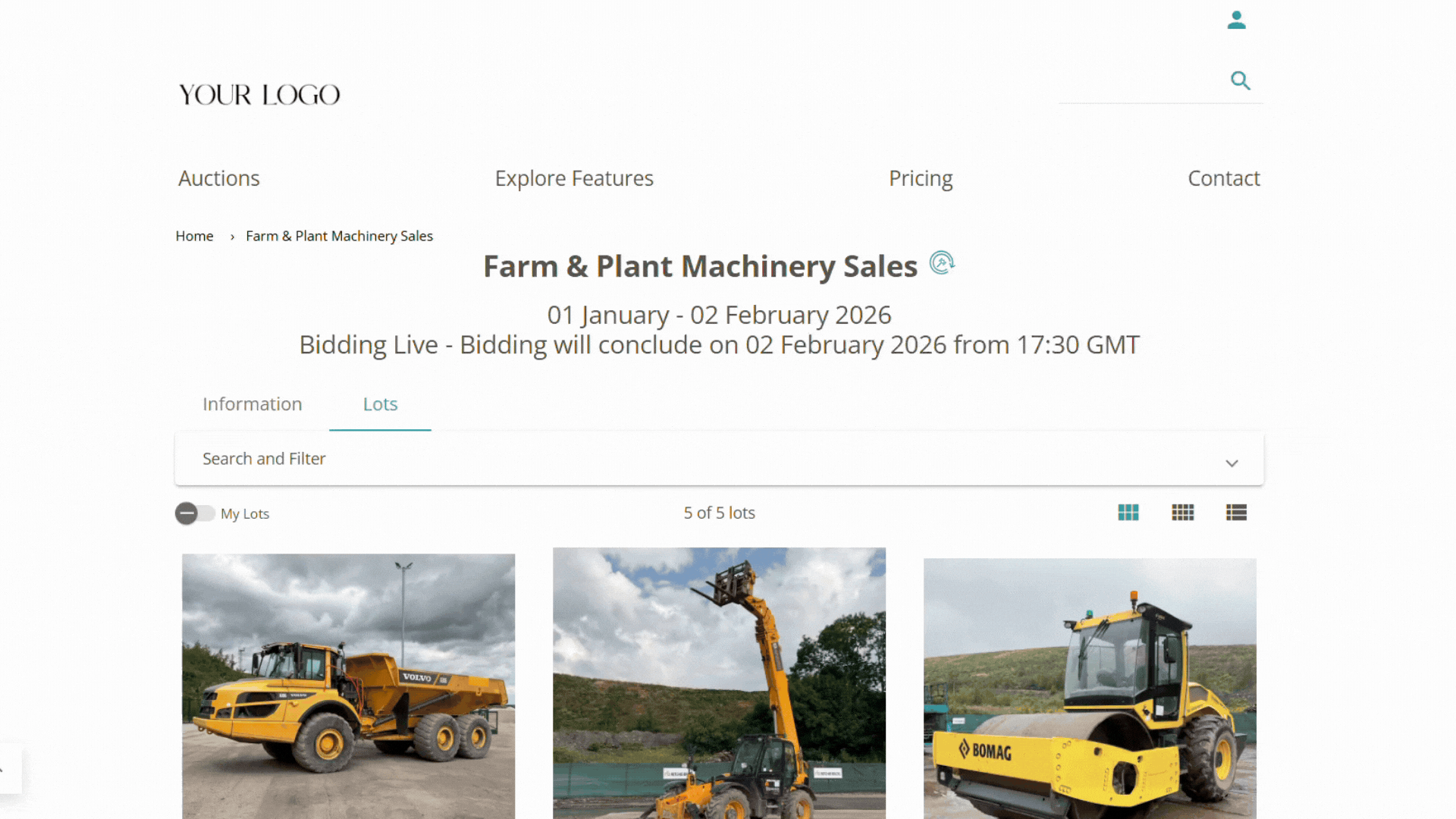This screenshot has width=1456, height=819.
Task: Click the search magnifier icon
Action: pyautogui.click(x=1240, y=80)
